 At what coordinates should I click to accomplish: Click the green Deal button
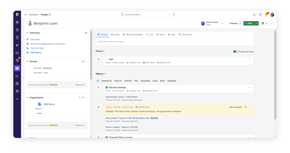249,23
